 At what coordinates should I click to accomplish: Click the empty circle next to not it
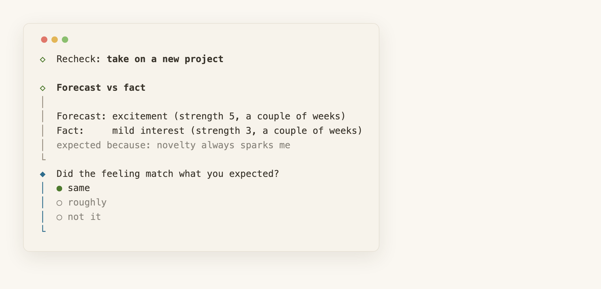point(60,218)
